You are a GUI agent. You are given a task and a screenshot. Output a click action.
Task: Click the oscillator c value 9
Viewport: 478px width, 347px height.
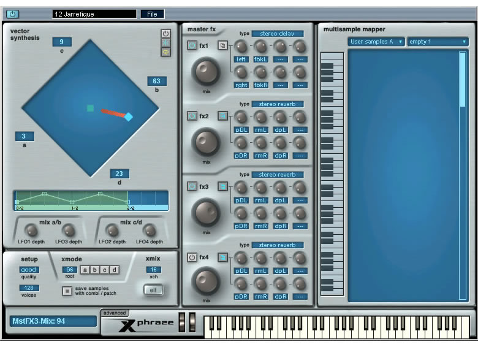[62, 42]
